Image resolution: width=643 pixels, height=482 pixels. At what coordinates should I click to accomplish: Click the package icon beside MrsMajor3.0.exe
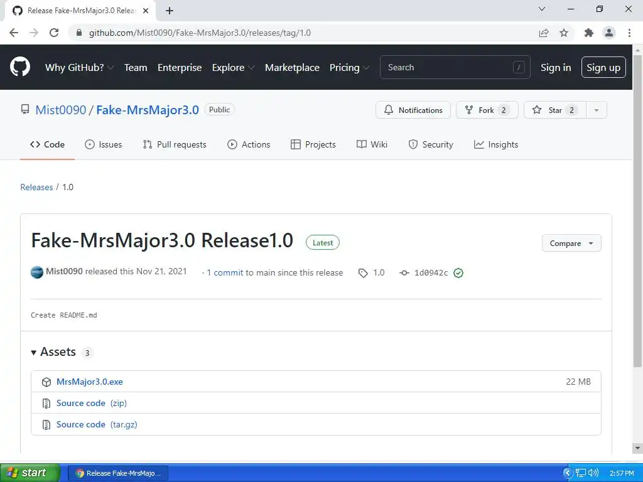[46, 382]
